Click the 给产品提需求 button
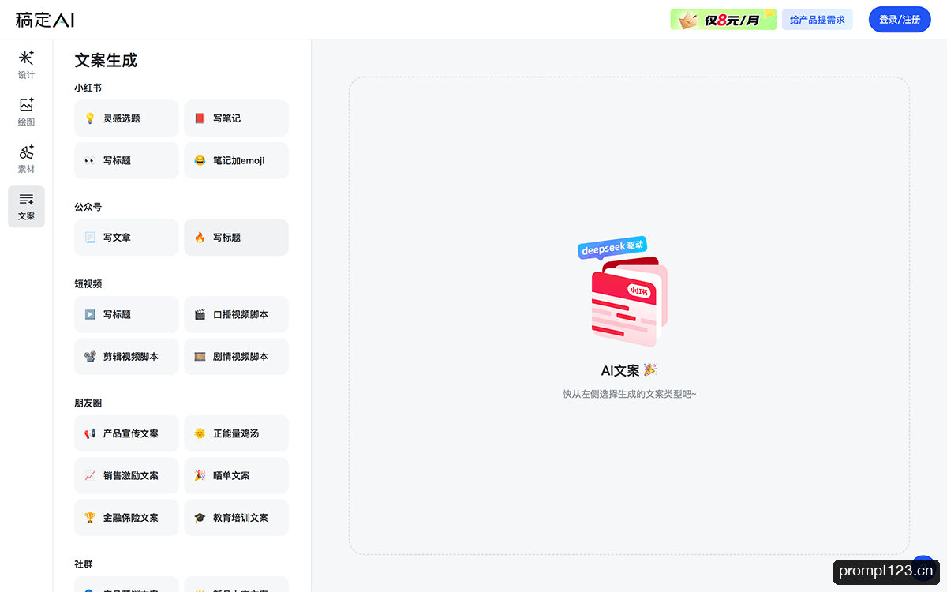The height and width of the screenshot is (592, 947). (x=817, y=20)
